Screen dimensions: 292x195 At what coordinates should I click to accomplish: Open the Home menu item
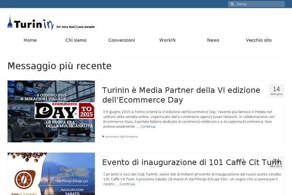pyautogui.click(x=30, y=40)
